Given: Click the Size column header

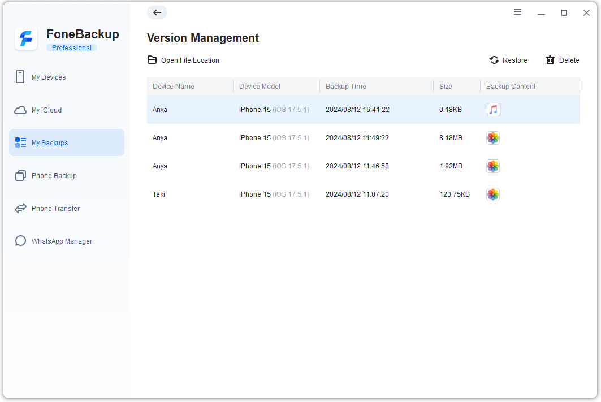Looking at the screenshot, I should pyautogui.click(x=446, y=87).
